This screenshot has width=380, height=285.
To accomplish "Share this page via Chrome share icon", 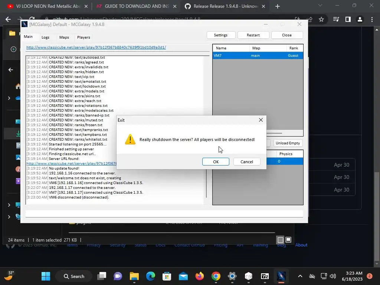I will coord(309,19).
